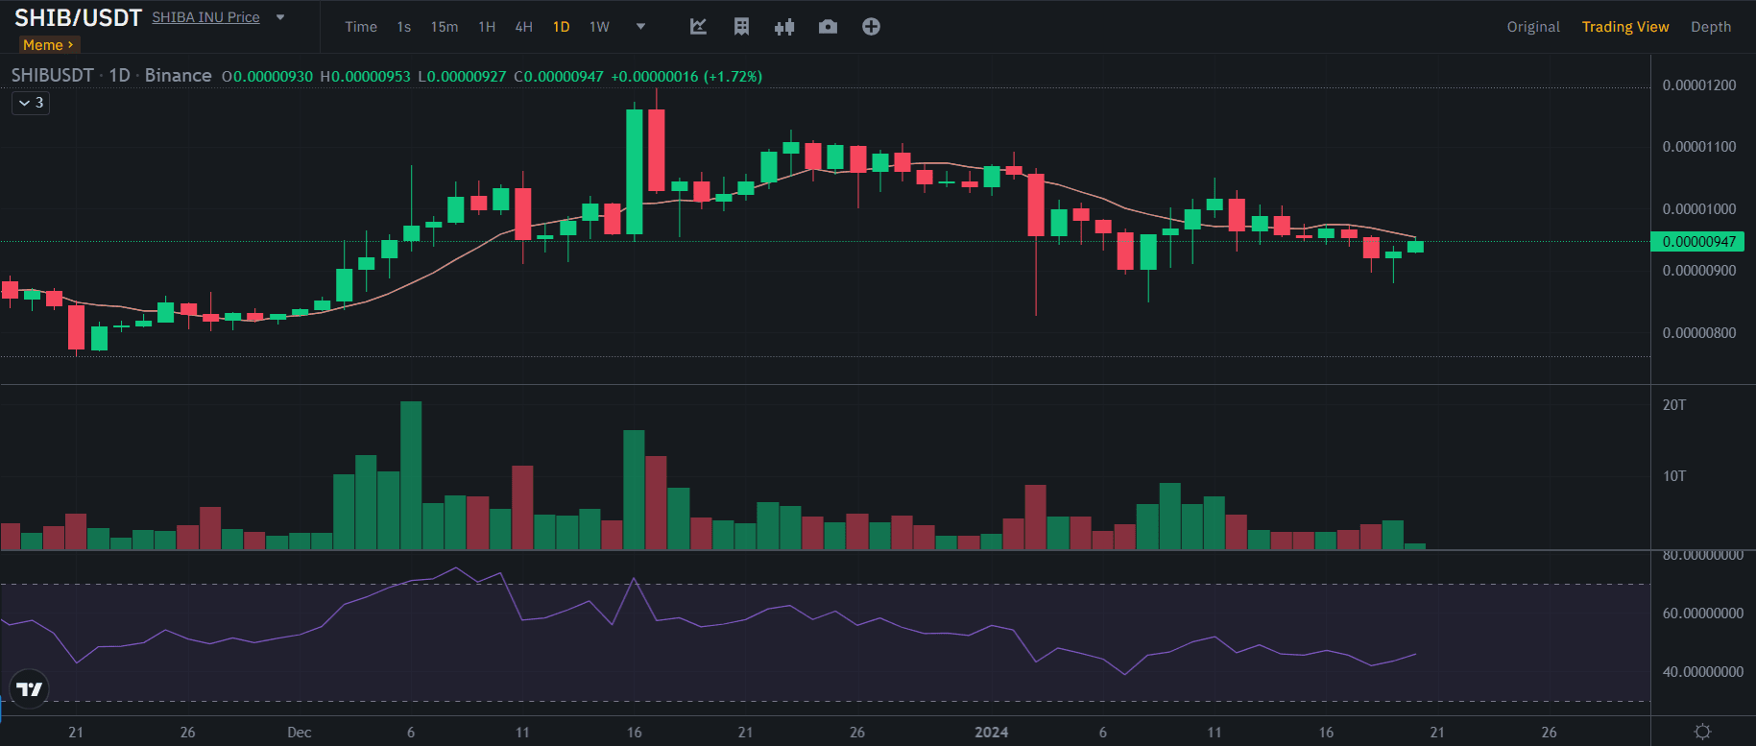Click the grid-style icon beside indicators
The height and width of the screenshot is (746, 1756).
tap(741, 27)
